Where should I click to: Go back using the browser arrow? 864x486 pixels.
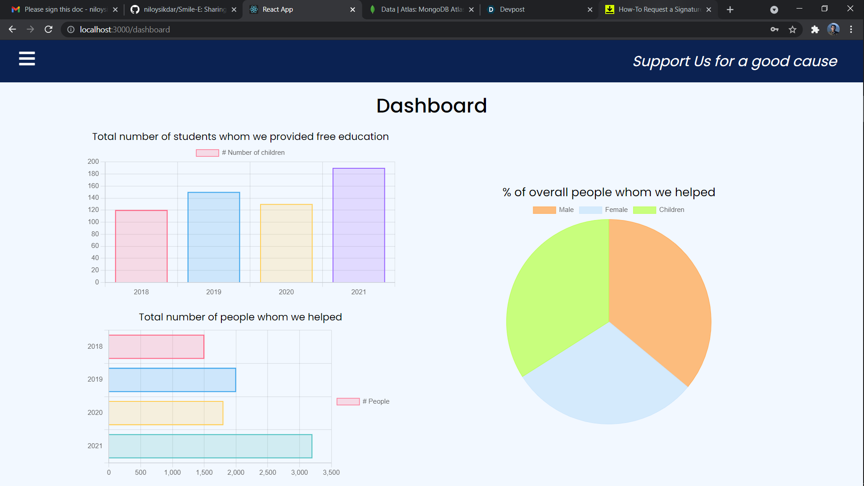point(12,29)
